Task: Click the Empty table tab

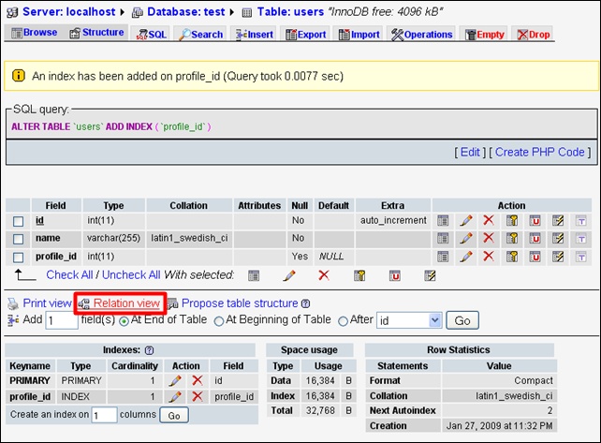Action: click(x=485, y=35)
